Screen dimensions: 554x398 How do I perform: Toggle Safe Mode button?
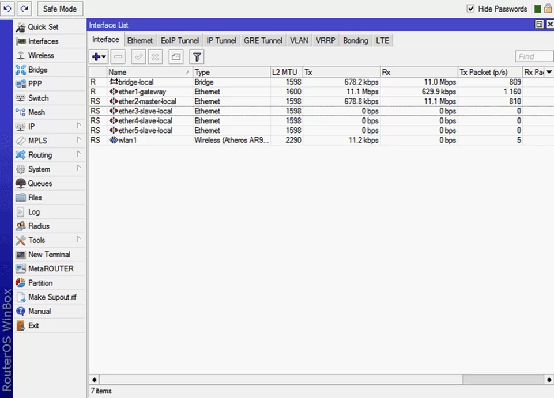coord(60,9)
